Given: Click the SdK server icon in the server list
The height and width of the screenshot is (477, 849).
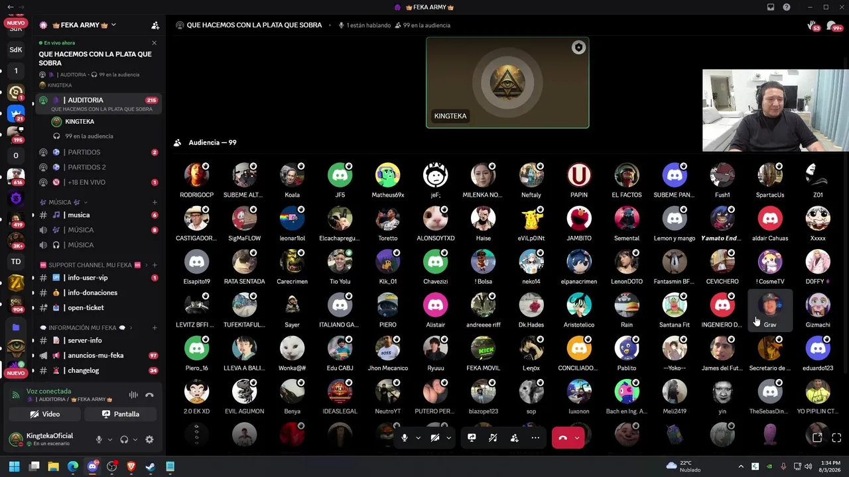Looking at the screenshot, I should [16, 50].
